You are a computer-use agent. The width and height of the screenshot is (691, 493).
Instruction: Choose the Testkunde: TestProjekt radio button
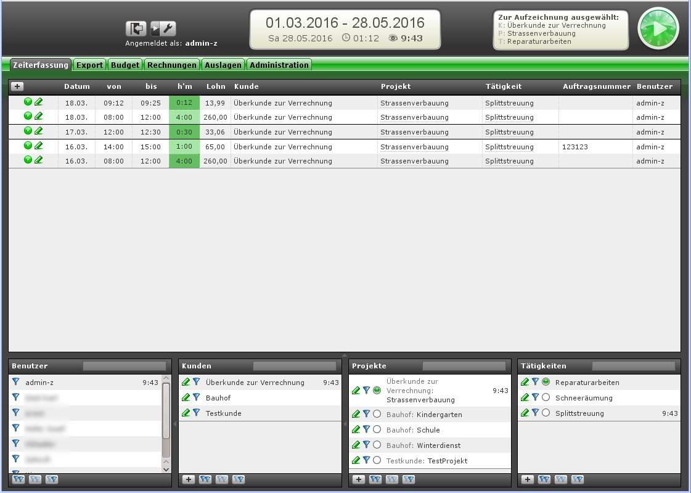[377, 460]
